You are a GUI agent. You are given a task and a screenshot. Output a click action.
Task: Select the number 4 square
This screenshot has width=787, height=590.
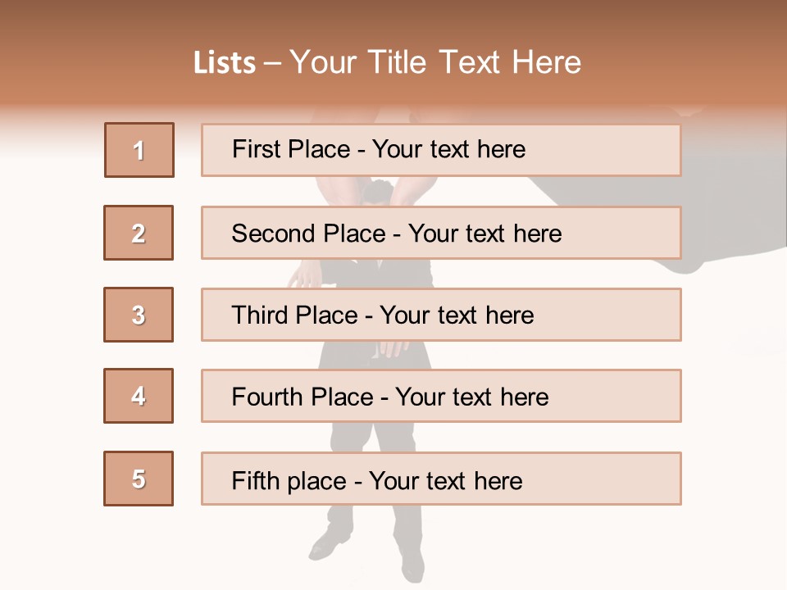click(139, 396)
